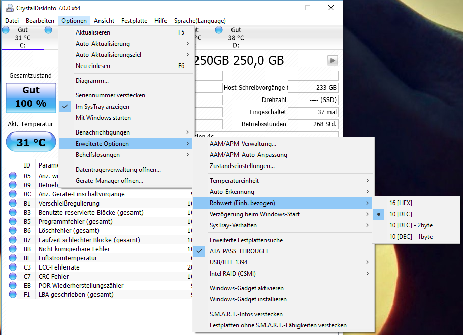Screen dimensions: 463x335
Task: Click status orb for attribute 05
Action: (13, 176)
